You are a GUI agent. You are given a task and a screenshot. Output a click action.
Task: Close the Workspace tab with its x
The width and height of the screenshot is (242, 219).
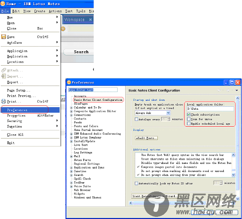[x=91, y=19]
